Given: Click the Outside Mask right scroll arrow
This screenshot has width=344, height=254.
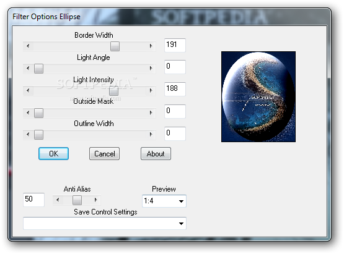Looking at the screenshot, I should [151, 113].
